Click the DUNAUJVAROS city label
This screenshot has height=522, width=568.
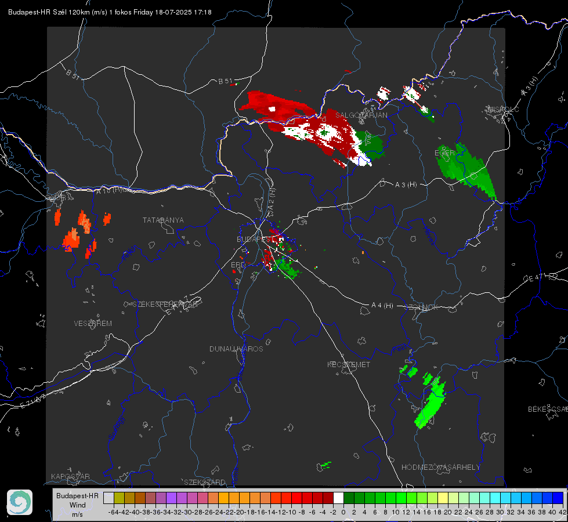pos(236,349)
